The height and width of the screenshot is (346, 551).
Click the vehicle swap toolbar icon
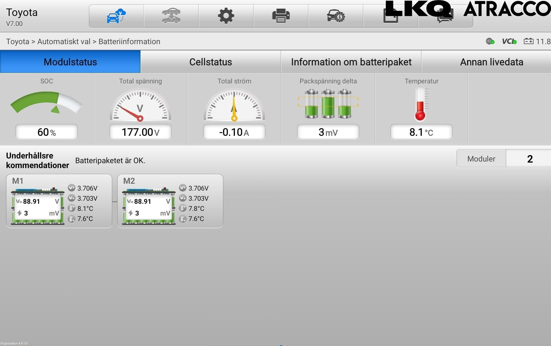[x=171, y=16]
